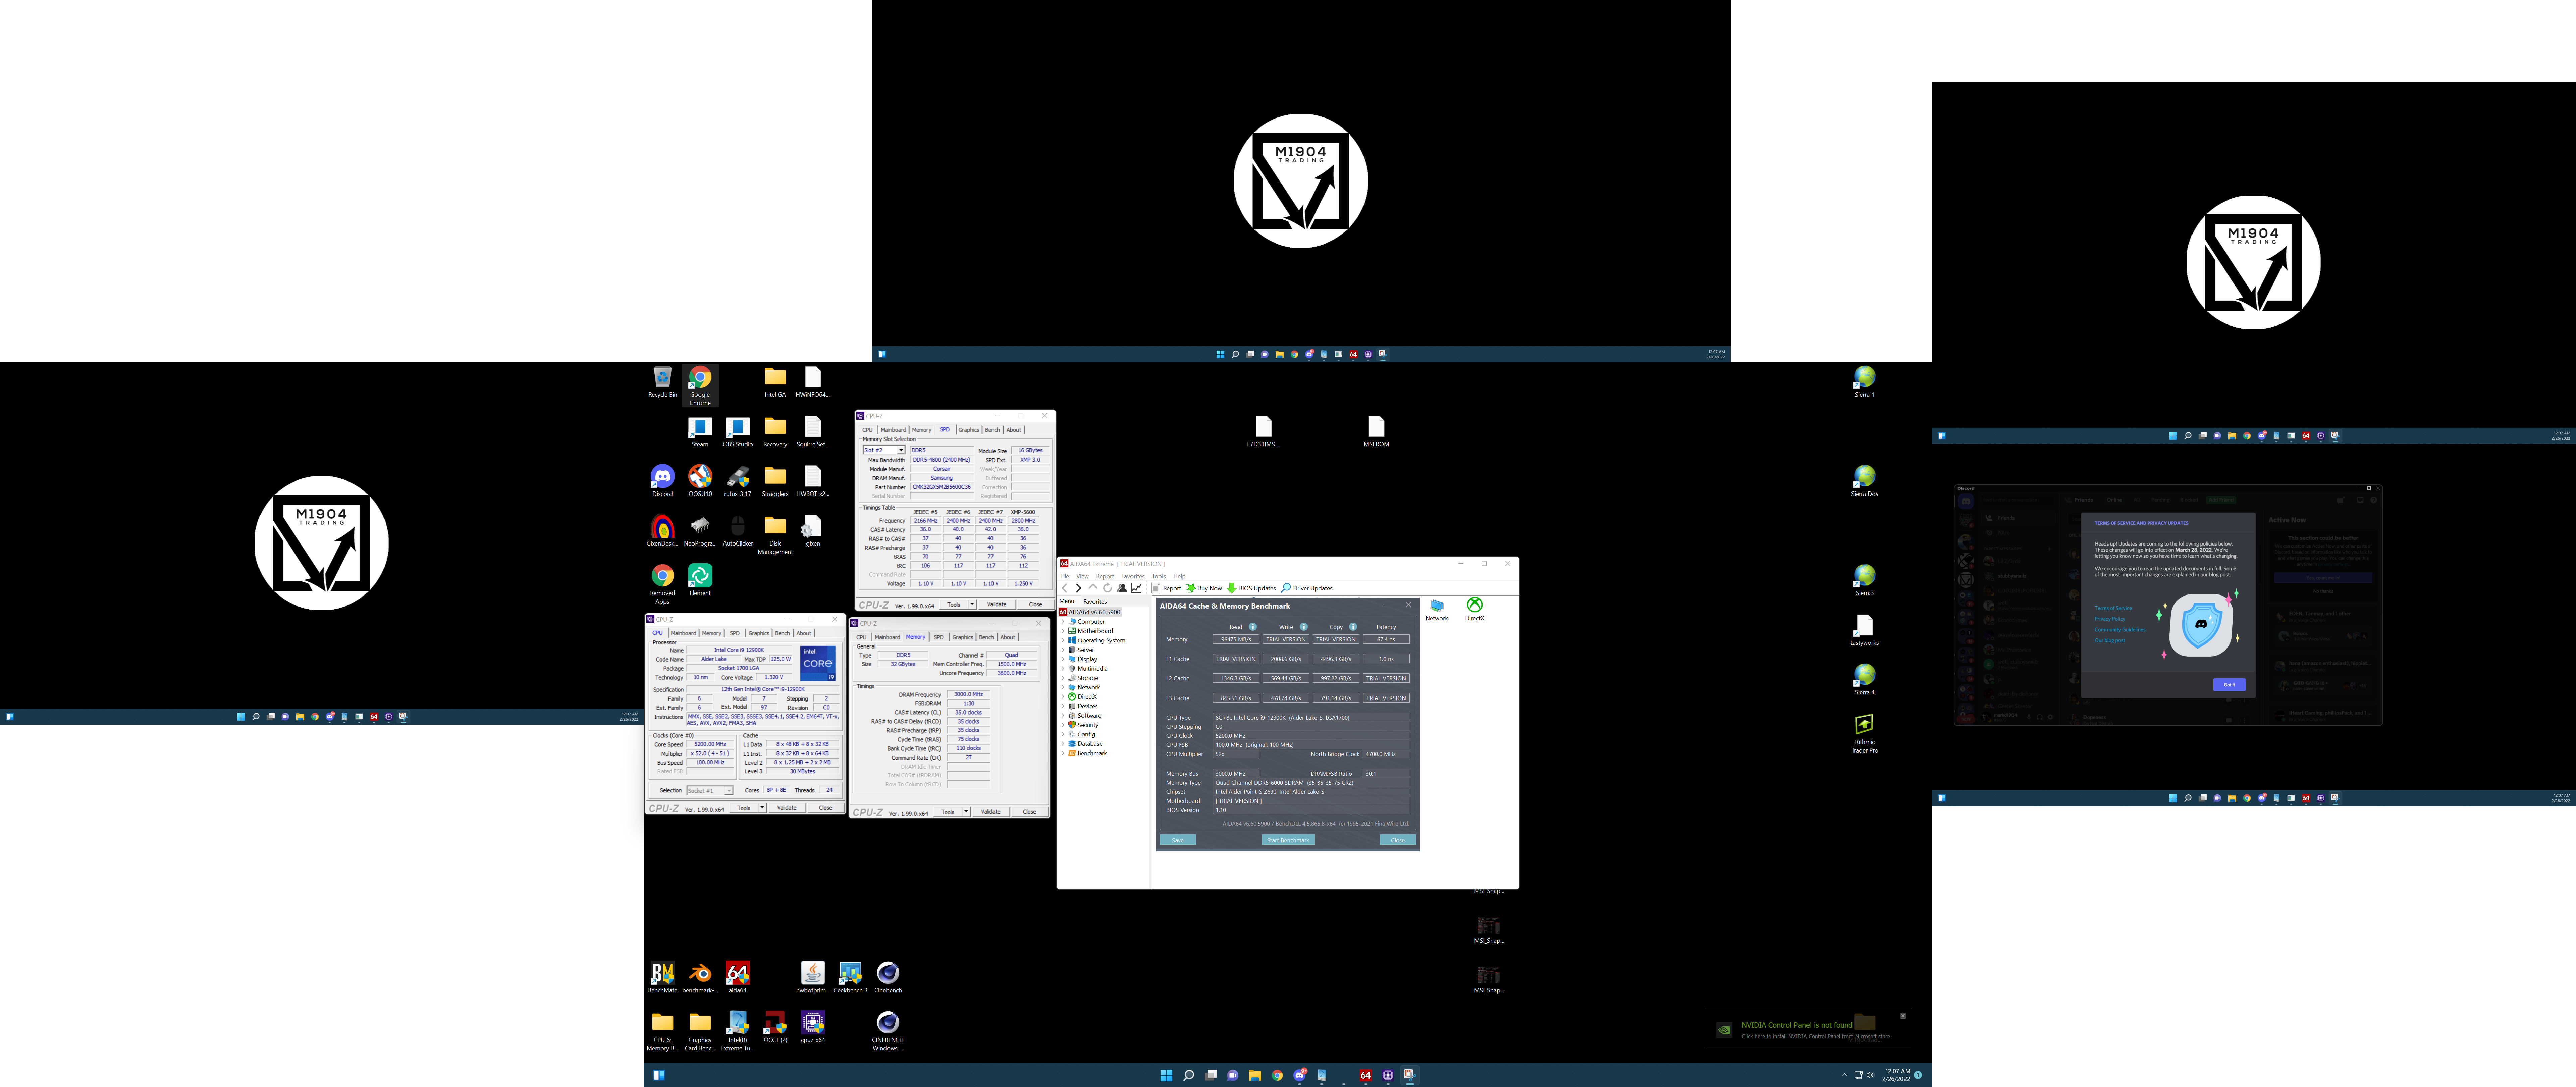Select the AutoClicker desktop icon
The height and width of the screenshot is (1087, 2576).
(738, 531)
